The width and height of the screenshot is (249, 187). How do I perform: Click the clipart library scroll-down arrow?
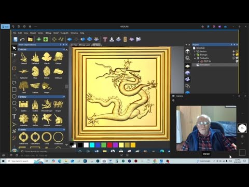tap(66, 144)
